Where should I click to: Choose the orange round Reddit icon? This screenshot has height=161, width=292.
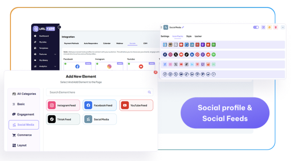(x=208, y=54)
